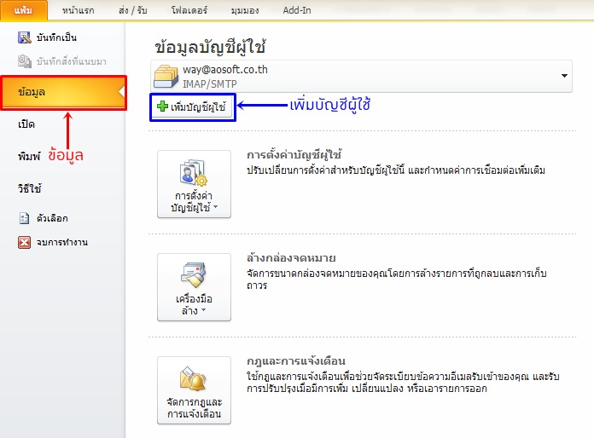This screenshot has width=594, height=438.
Task: Switch to the โฟลเดอร์ tab
Action: [189, 10]
